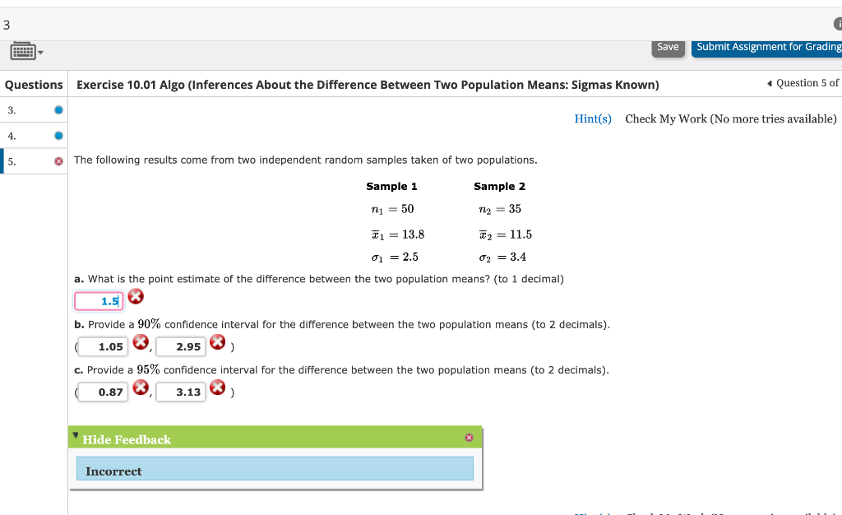Open the keyboard palette dropdown arrow
The height and width of the screenshot is (515, 842).
coord(41,51)
